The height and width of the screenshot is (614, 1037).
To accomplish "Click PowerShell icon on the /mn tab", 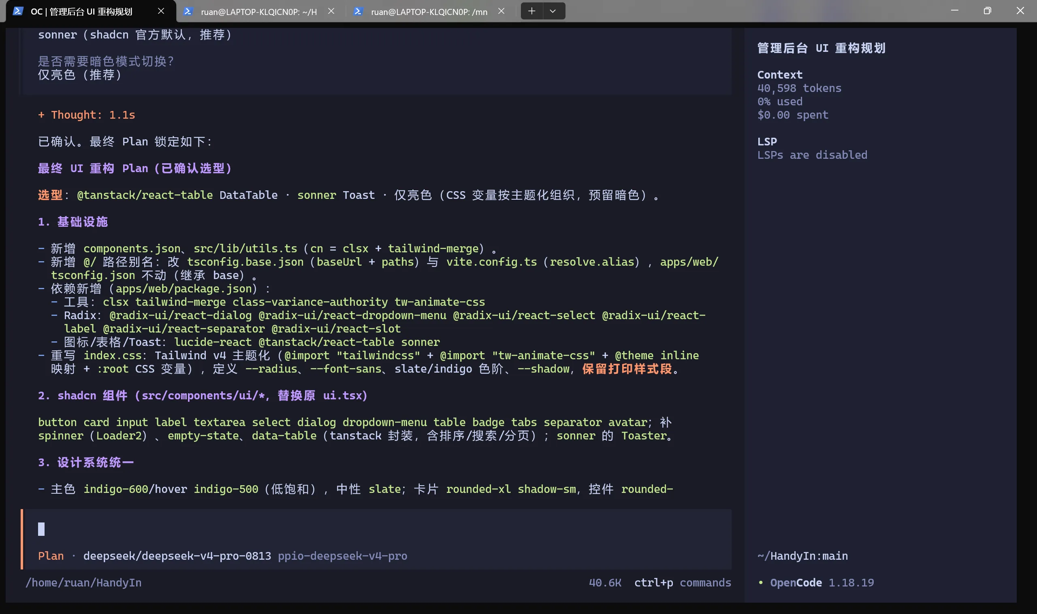I will click(x=358, y=11).
